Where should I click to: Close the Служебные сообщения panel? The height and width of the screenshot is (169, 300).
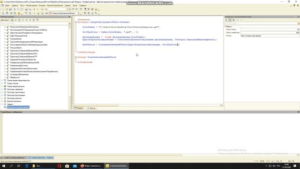(298, 112)
